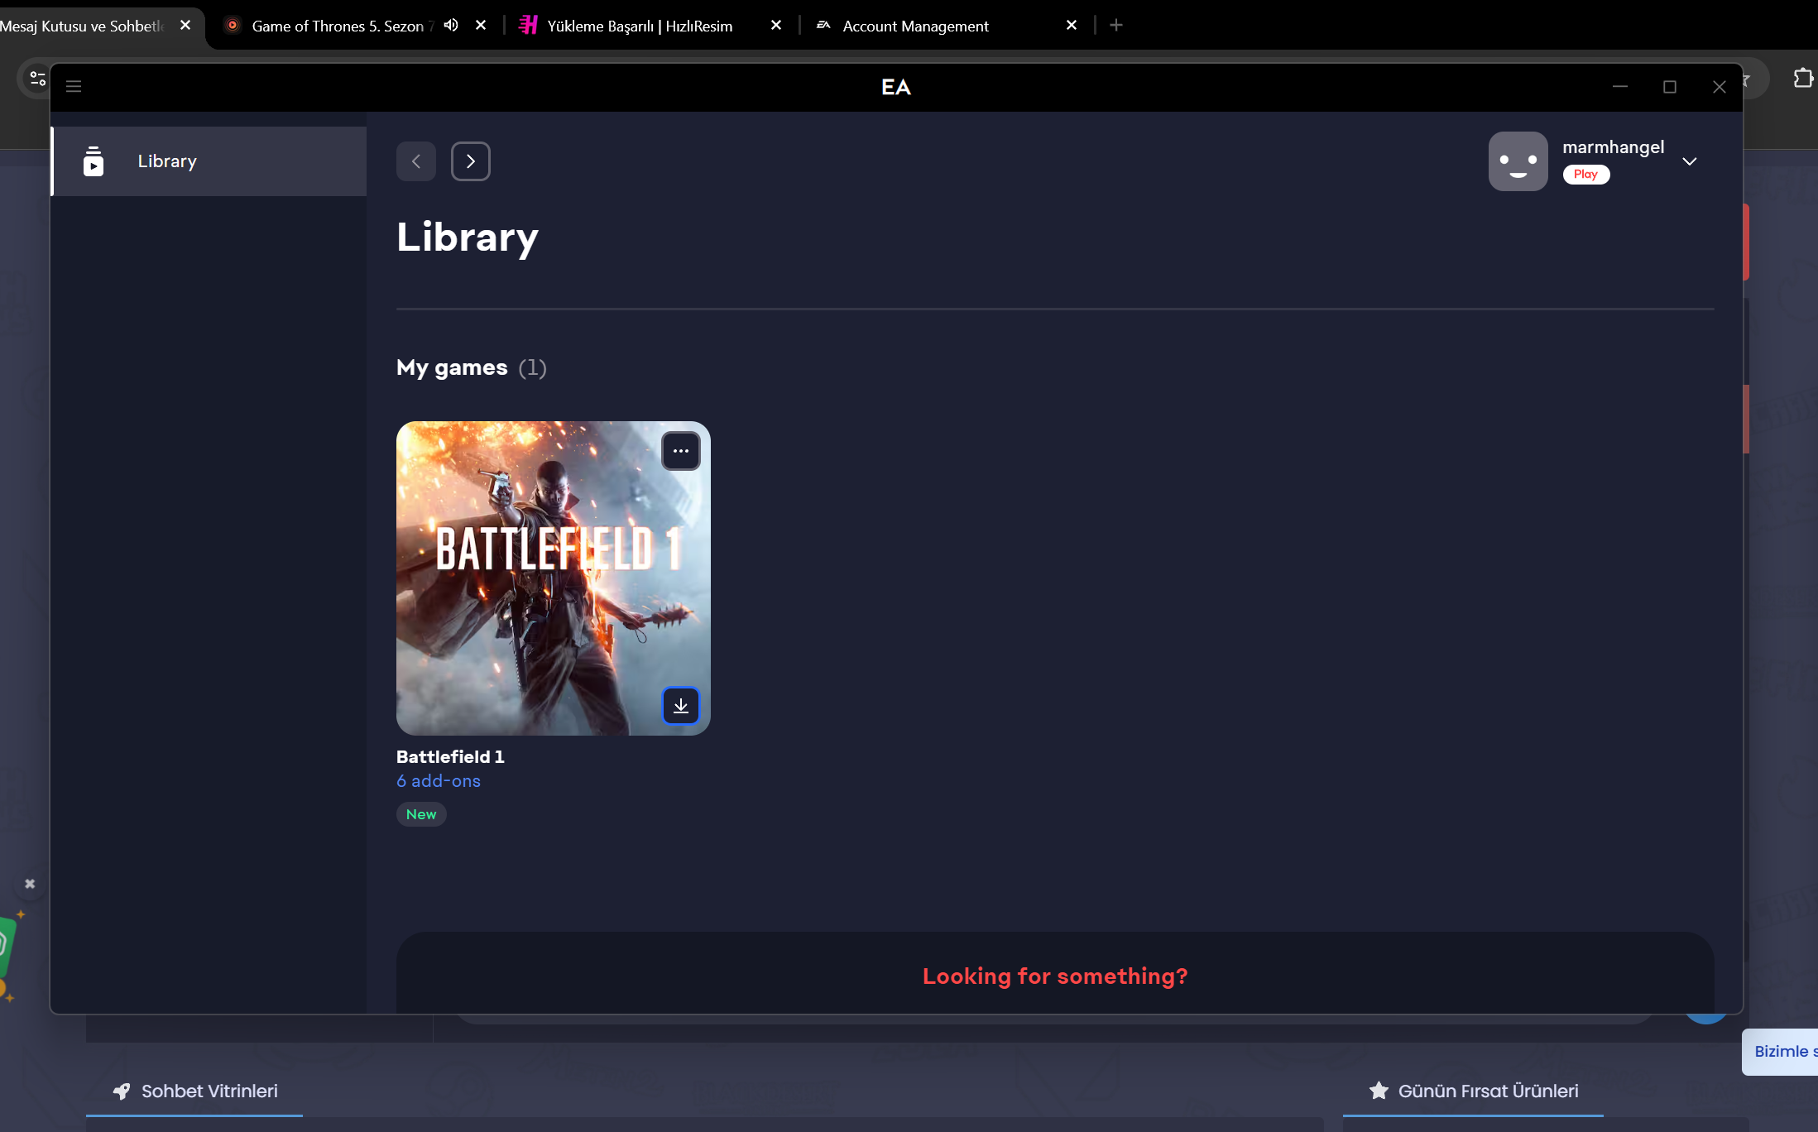This screenshot has width=1818, height=1132.
Task: Switch to Yükleme Başarılı HızlıResim tab
Action: pyautogui.click(x=640, y=26)
